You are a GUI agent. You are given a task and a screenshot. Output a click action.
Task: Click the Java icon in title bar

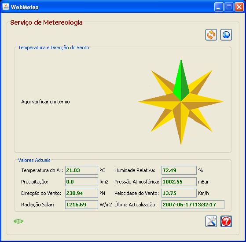point(6,7)
